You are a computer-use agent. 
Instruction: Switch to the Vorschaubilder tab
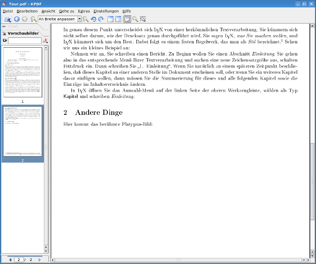21,33
